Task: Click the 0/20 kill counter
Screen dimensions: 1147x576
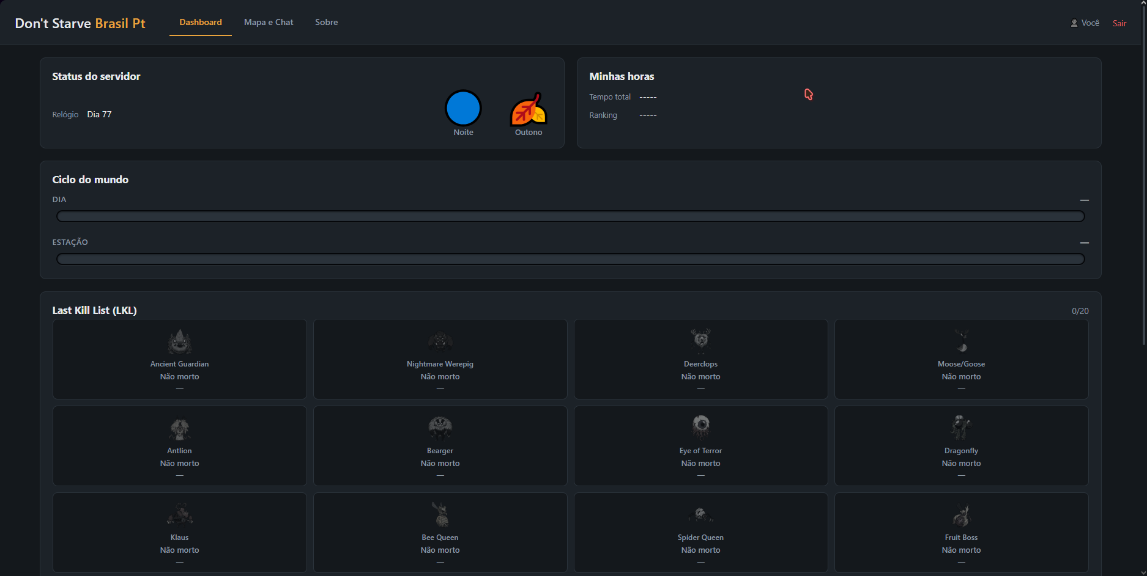Action: click(1080, 311)
